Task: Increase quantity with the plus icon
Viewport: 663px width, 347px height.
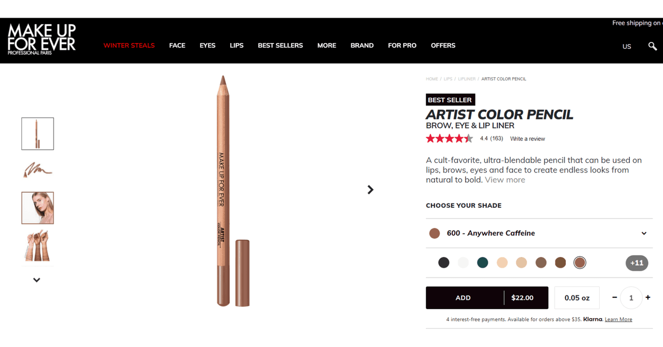Action: coord(648,297)
